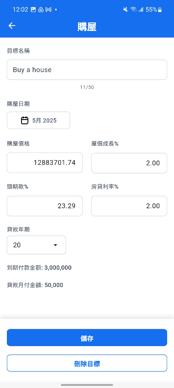The image size is (174, 388).
Task: Save the goal with 儲存 button
Action: point(87,338)
